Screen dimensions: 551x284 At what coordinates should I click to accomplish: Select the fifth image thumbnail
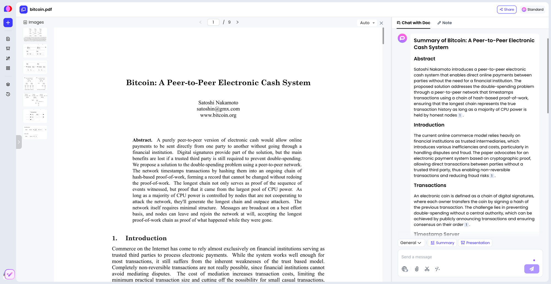35,100
